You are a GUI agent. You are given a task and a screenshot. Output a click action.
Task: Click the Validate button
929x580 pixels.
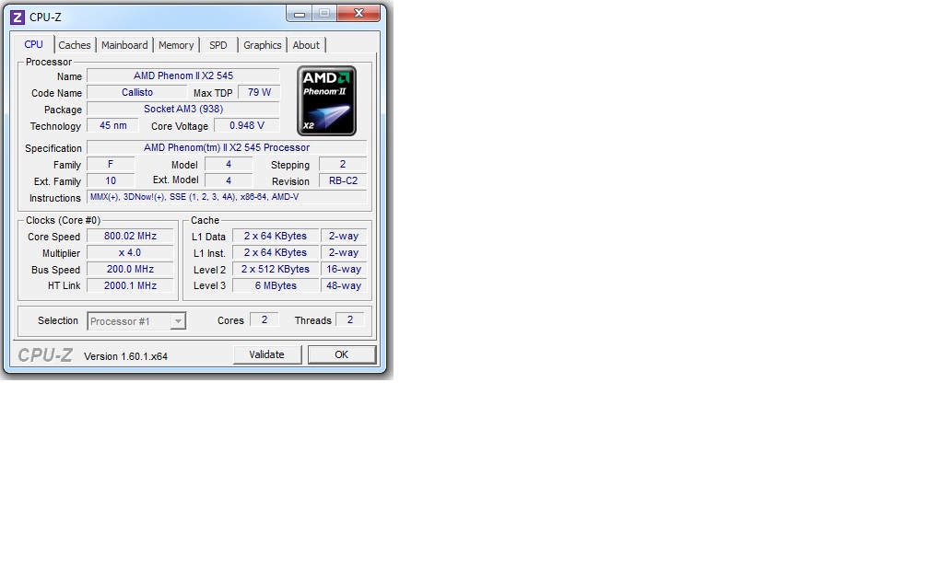(x=266, y=354)
